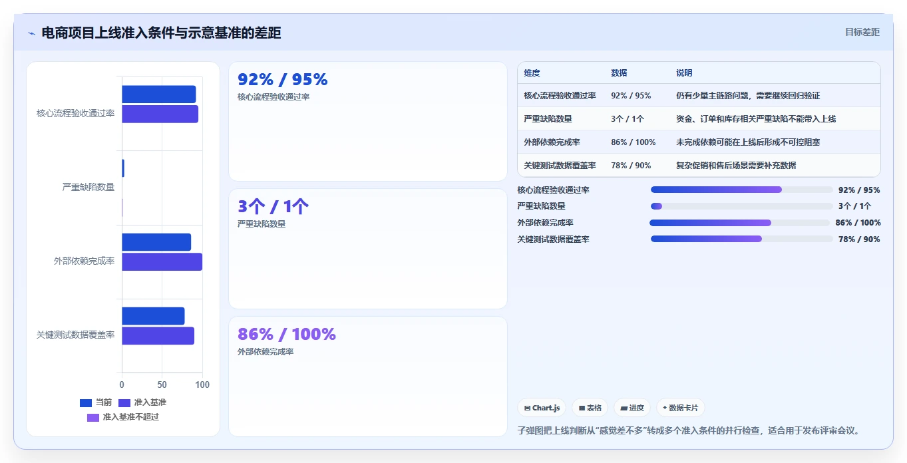Click description 仍有少量主链路问题，需要继续回归验证
The height and width of the screenshot is (463, 907).
(748, 96)
